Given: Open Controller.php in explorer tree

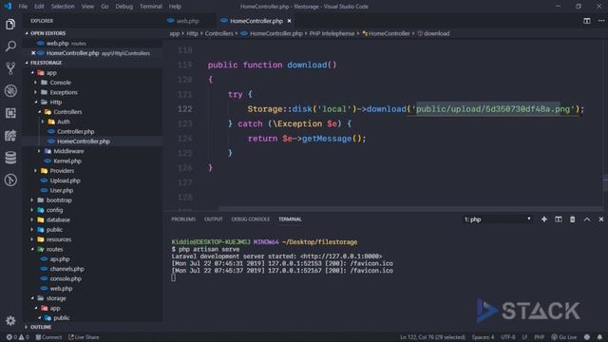Looking at the screenshot, I should tap(76, 132).
